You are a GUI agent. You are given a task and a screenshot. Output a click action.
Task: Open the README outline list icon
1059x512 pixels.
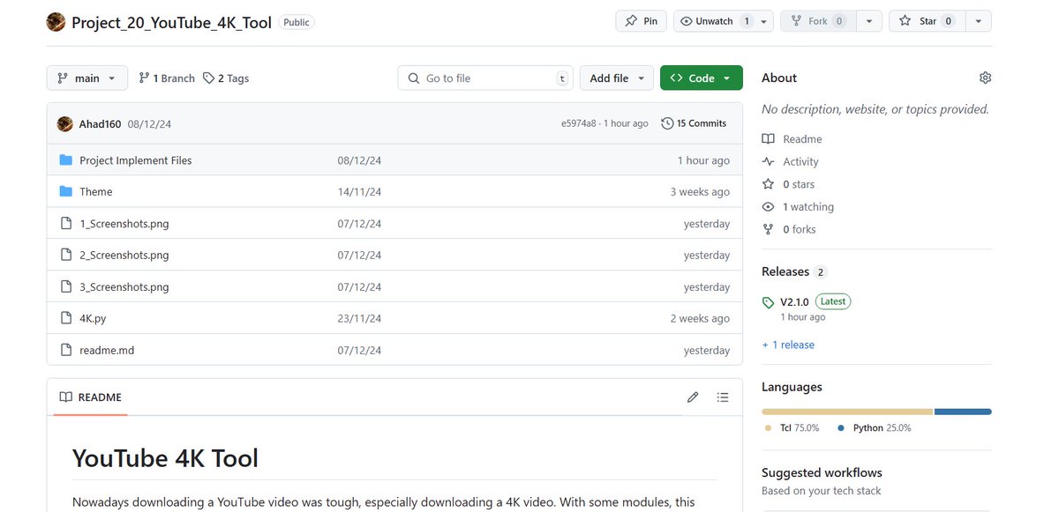[x=723, y=397]
